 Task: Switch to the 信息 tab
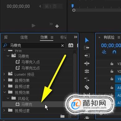pos(24,37)
